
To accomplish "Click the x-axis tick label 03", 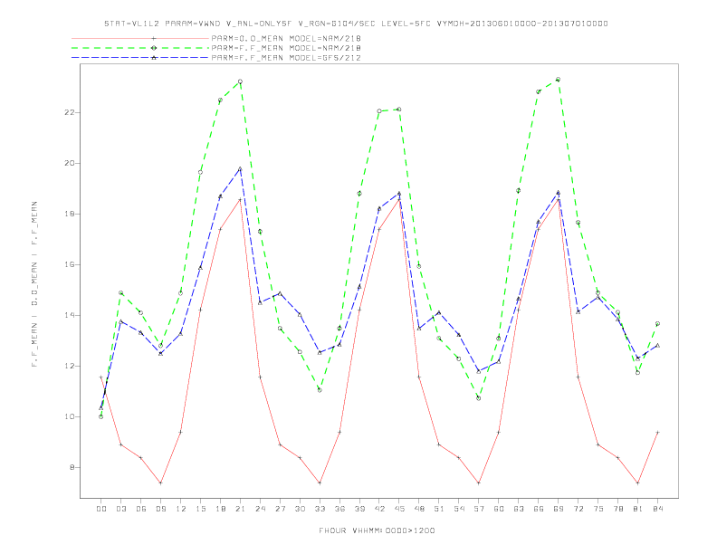I will 120,509.
